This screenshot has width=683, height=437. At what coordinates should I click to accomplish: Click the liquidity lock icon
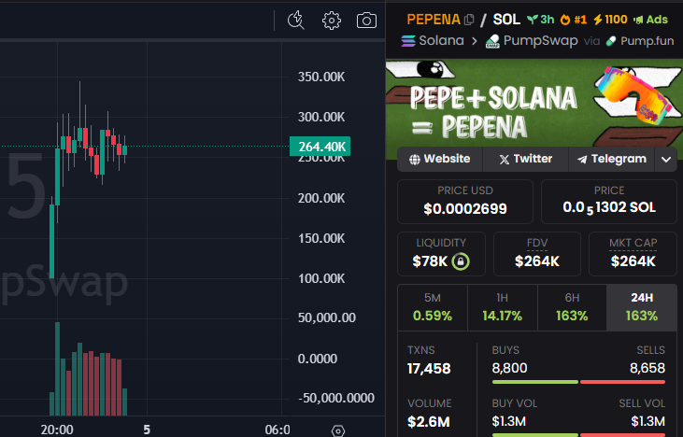pos(460,261)
